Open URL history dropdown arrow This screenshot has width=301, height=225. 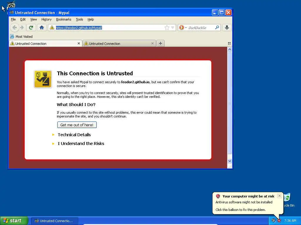click(173, 28)
